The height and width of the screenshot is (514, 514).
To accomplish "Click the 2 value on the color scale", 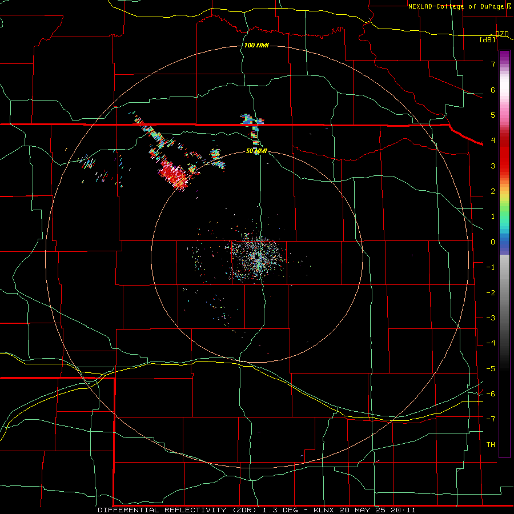I will (x=493, y=191).
